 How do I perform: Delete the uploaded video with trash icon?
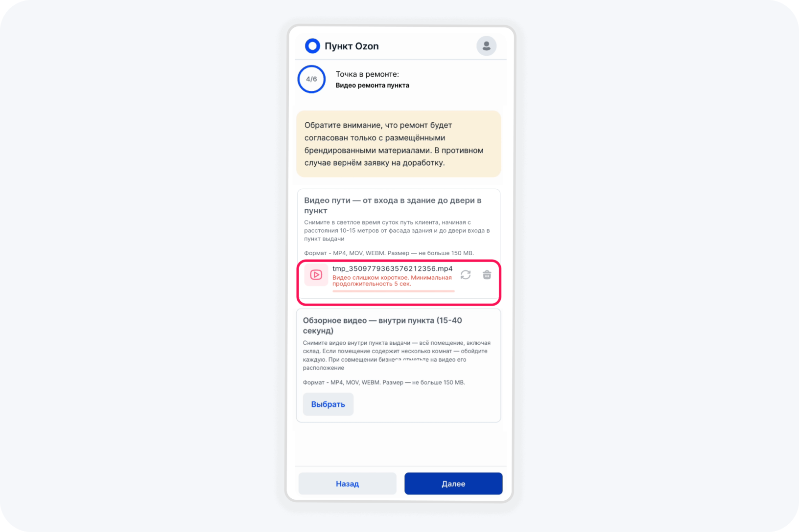(x=487, y=275)
